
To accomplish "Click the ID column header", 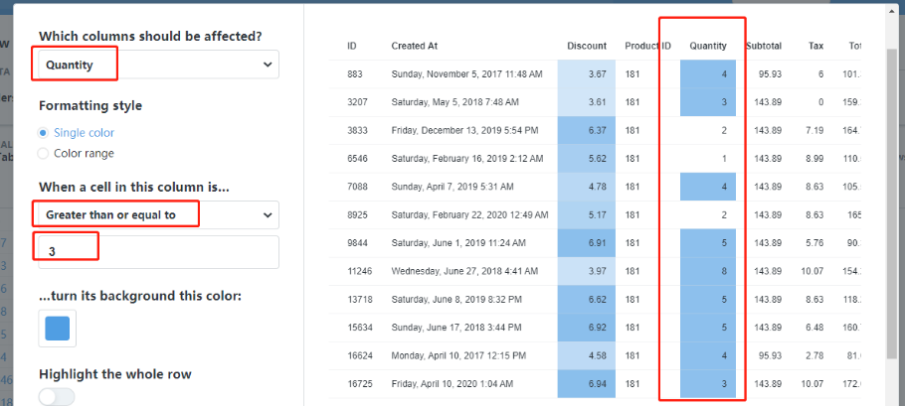I will (352, 46).
